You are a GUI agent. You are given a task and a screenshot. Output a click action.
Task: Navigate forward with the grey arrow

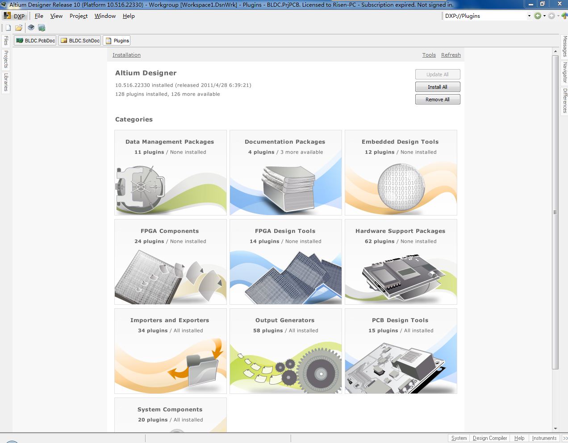click(551, 16)
